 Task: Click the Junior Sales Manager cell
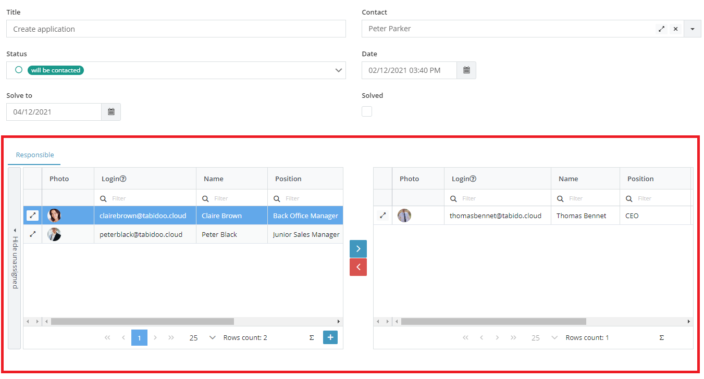pos(305,234)
